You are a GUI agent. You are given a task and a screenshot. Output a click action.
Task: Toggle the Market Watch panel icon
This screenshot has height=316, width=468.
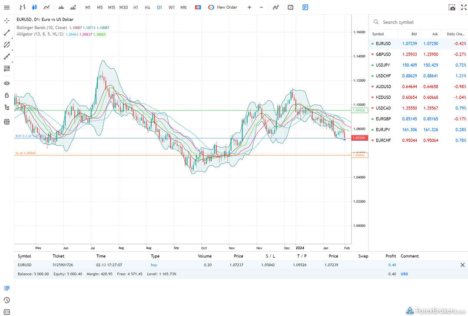pyautogui.click(x=305, y=7)
